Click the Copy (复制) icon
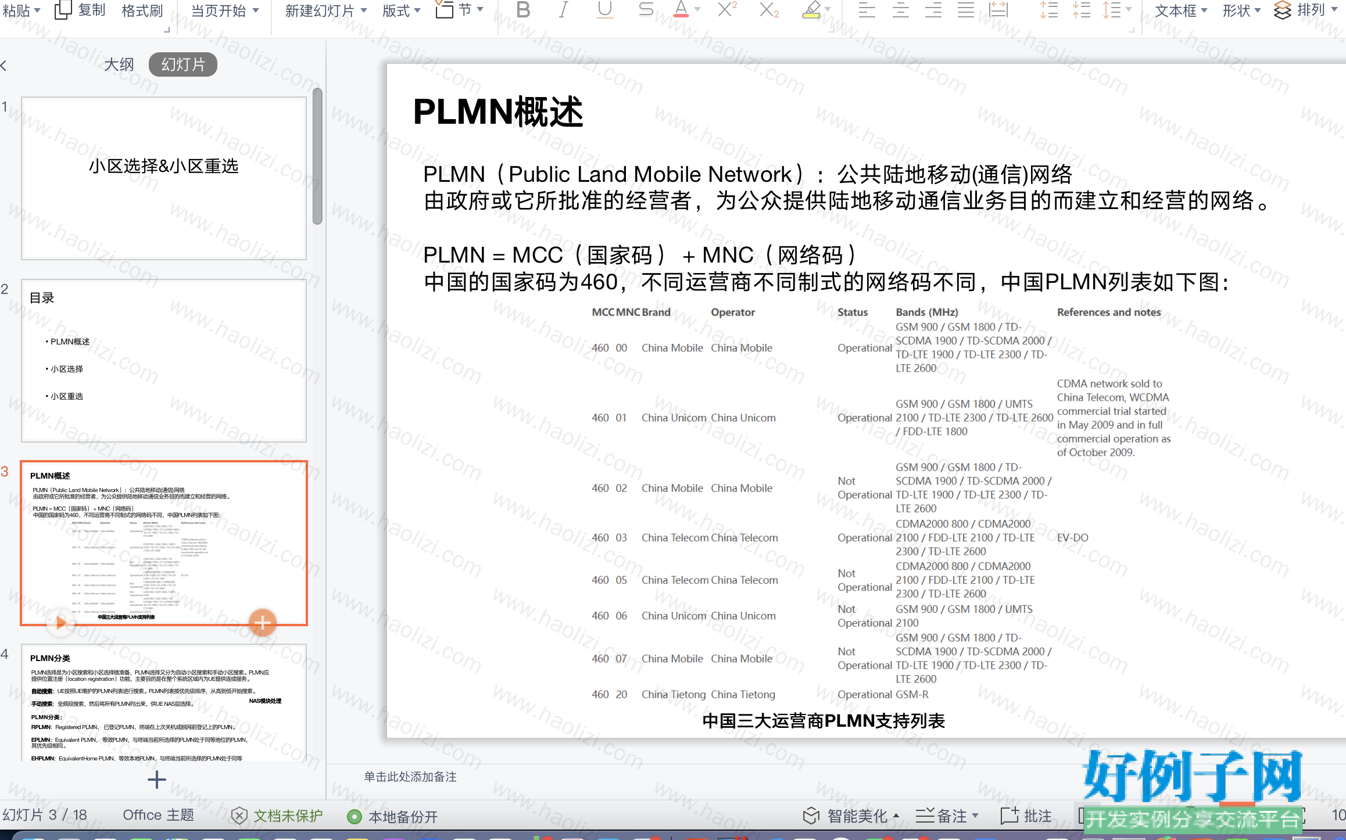Image resolution: width=1346 pixels, height=840 pixels. [63, 10]
